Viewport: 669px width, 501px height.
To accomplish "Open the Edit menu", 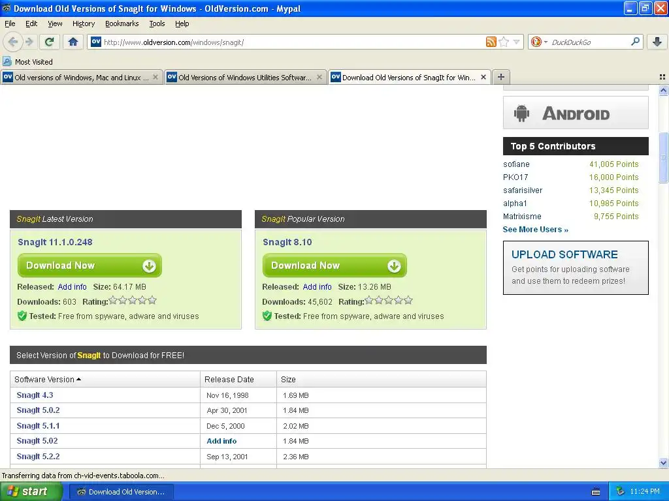I will click(31, 23).
